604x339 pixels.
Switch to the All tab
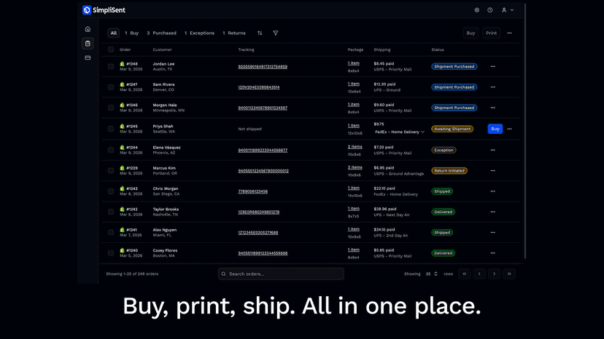pyautogui.click(x=114, y=33)
